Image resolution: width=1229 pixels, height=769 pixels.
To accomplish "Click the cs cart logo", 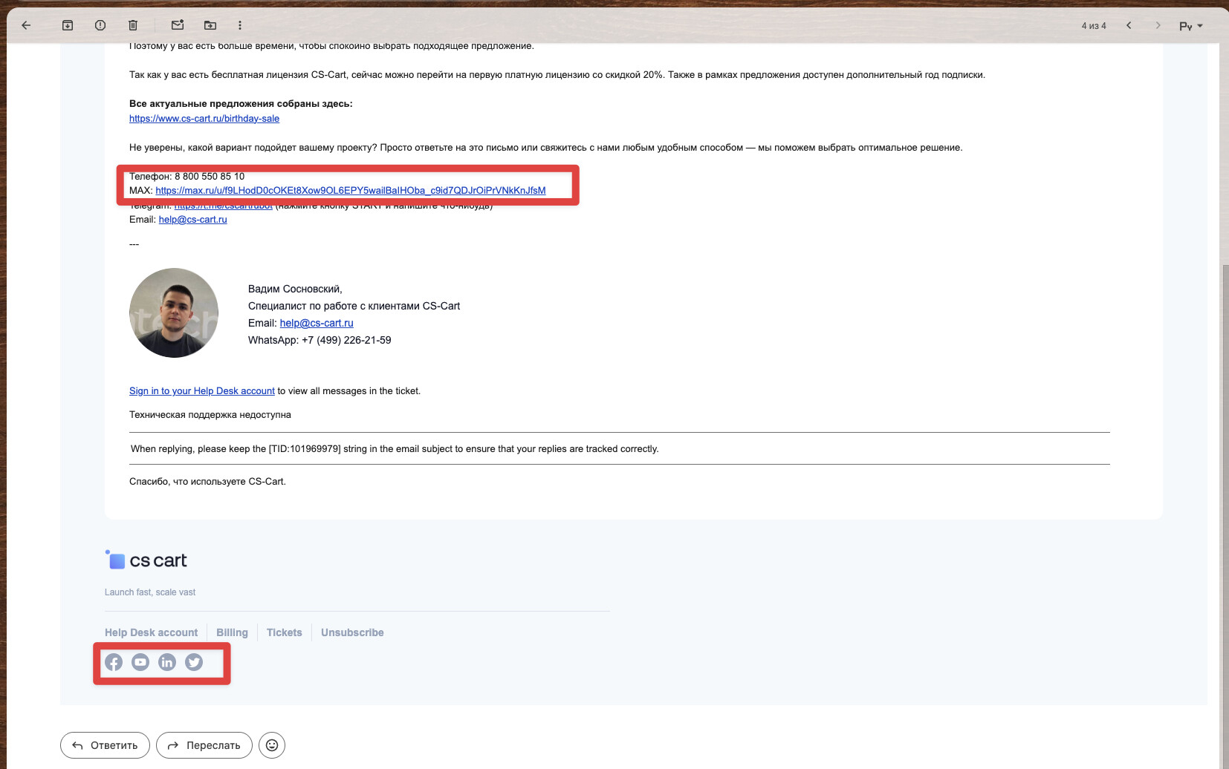I will pos(146,560).
